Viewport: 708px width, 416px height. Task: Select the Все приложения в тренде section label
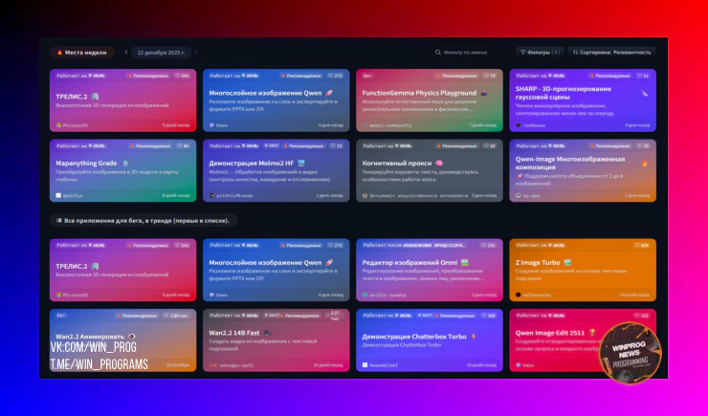[147, 220]
